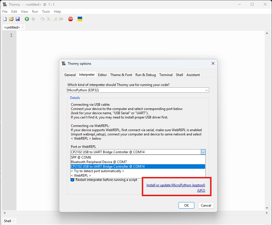272x225 pixels.
Task: Click the Ukraine flag toolbar icon
Action: (80, 19)
